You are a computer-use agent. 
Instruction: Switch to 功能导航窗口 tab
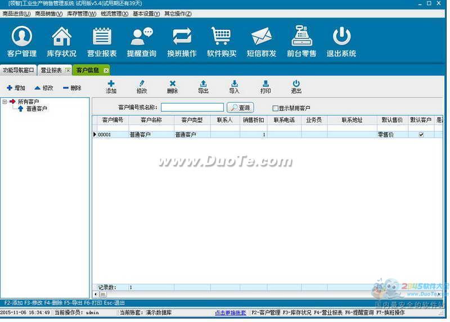(x=19, y=70)
